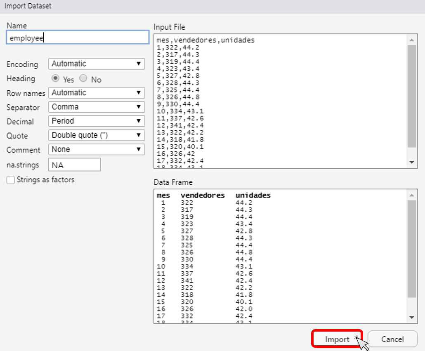Click the Import button
This screenshot has width=425, height=351.
click(337, 339)
